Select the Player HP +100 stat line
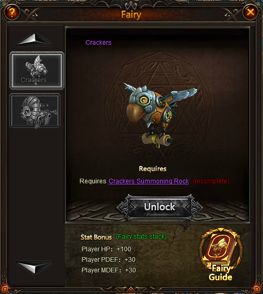The height and width of the screenshot is (294, 263). pyautogui.click(x=106, y=249)
